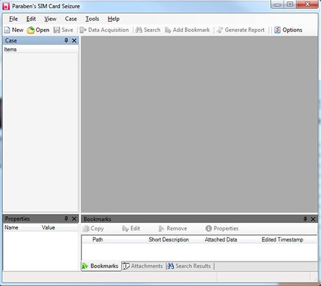Open the View menu
This screenshot has height=286, width=321.
[x=50, y=19]
